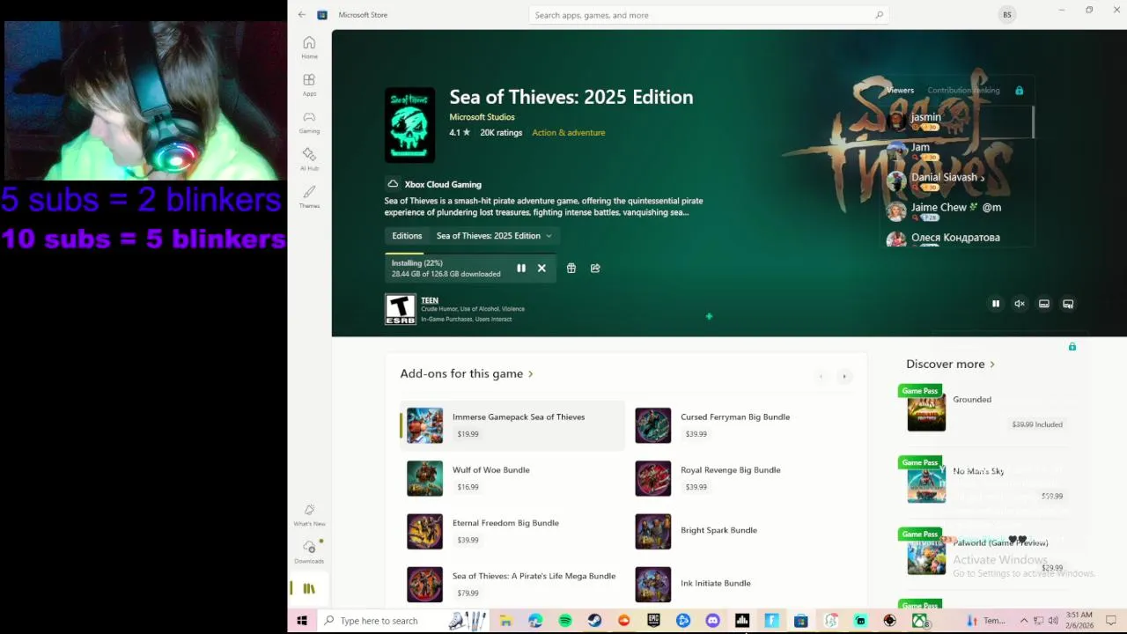Open the Downloads page in the sidebar

pyautogui.click(x=309, y=552)
